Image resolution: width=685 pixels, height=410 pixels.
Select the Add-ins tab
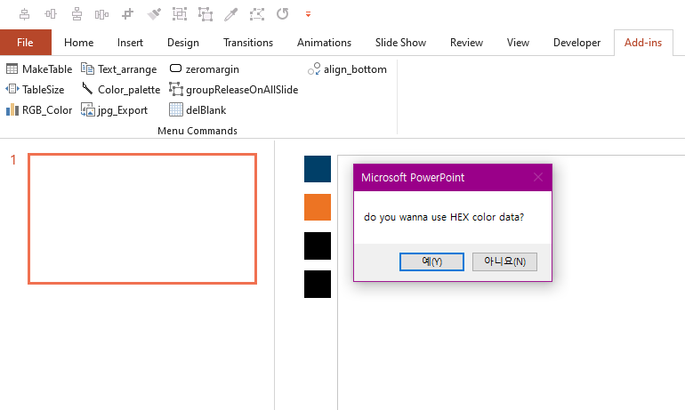(643, 43)
